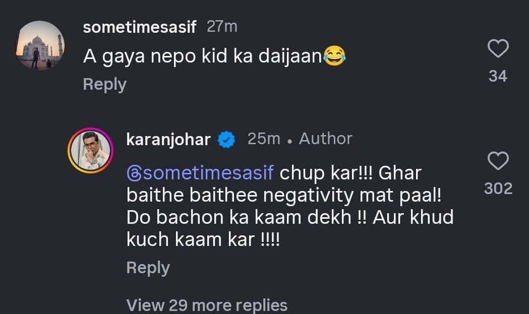This screenshot has height=314, width=529.
Task: Select the "A gaya nepo kid" comment text
Action: pyautogui.click(x=202, y=57)
